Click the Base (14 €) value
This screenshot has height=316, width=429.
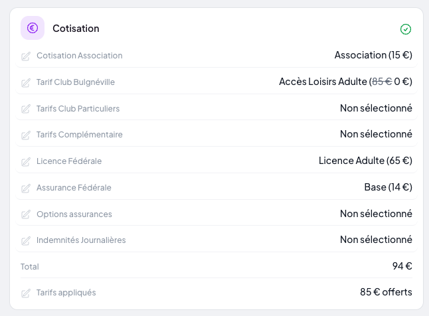(388, 187)
